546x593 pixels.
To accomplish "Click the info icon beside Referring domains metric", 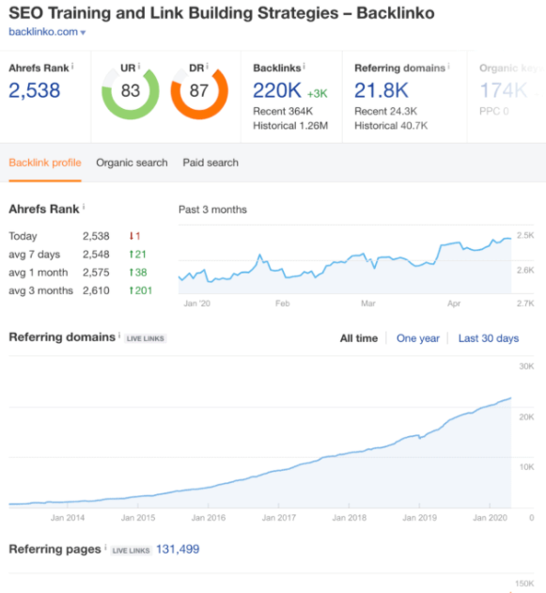I will pyautogui.click(x=449, y=67).
